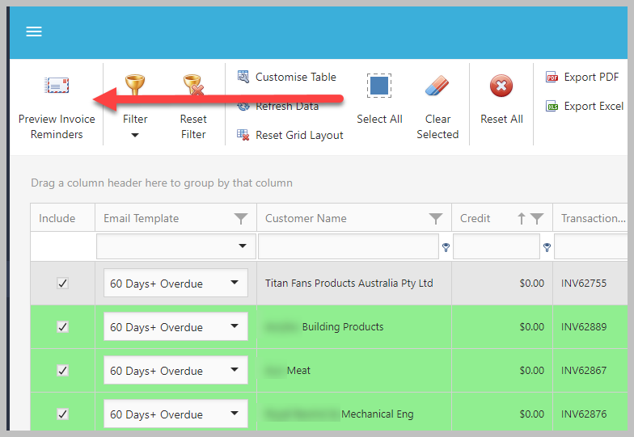Uncheck Include for Mechanical Eng row
This screenshot has width=634, height=437.
pos(63,414)
